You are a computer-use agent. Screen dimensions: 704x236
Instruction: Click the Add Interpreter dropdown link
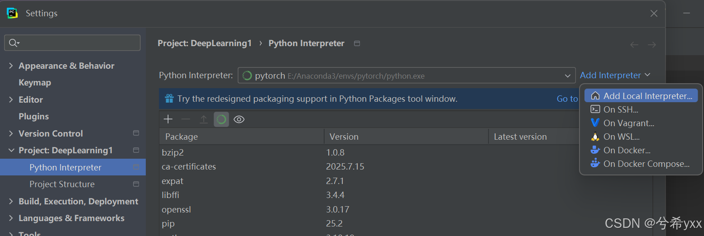615,75
